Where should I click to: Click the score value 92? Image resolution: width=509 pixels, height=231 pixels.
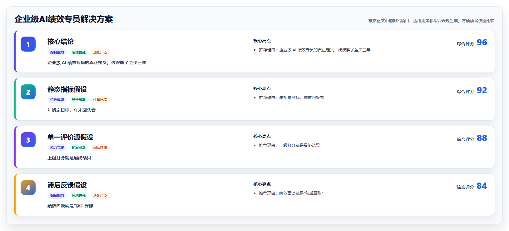click(482, 90)
